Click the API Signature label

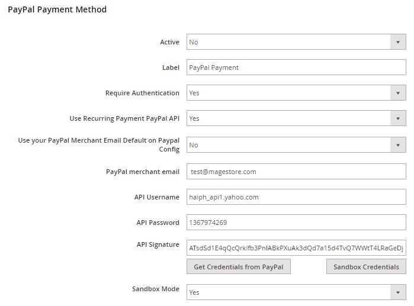[x=158, y=244]
